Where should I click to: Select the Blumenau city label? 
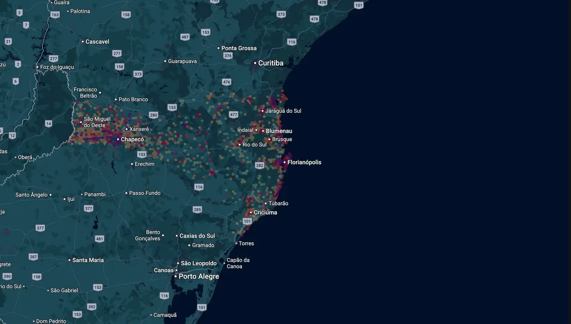pos(279,131)
